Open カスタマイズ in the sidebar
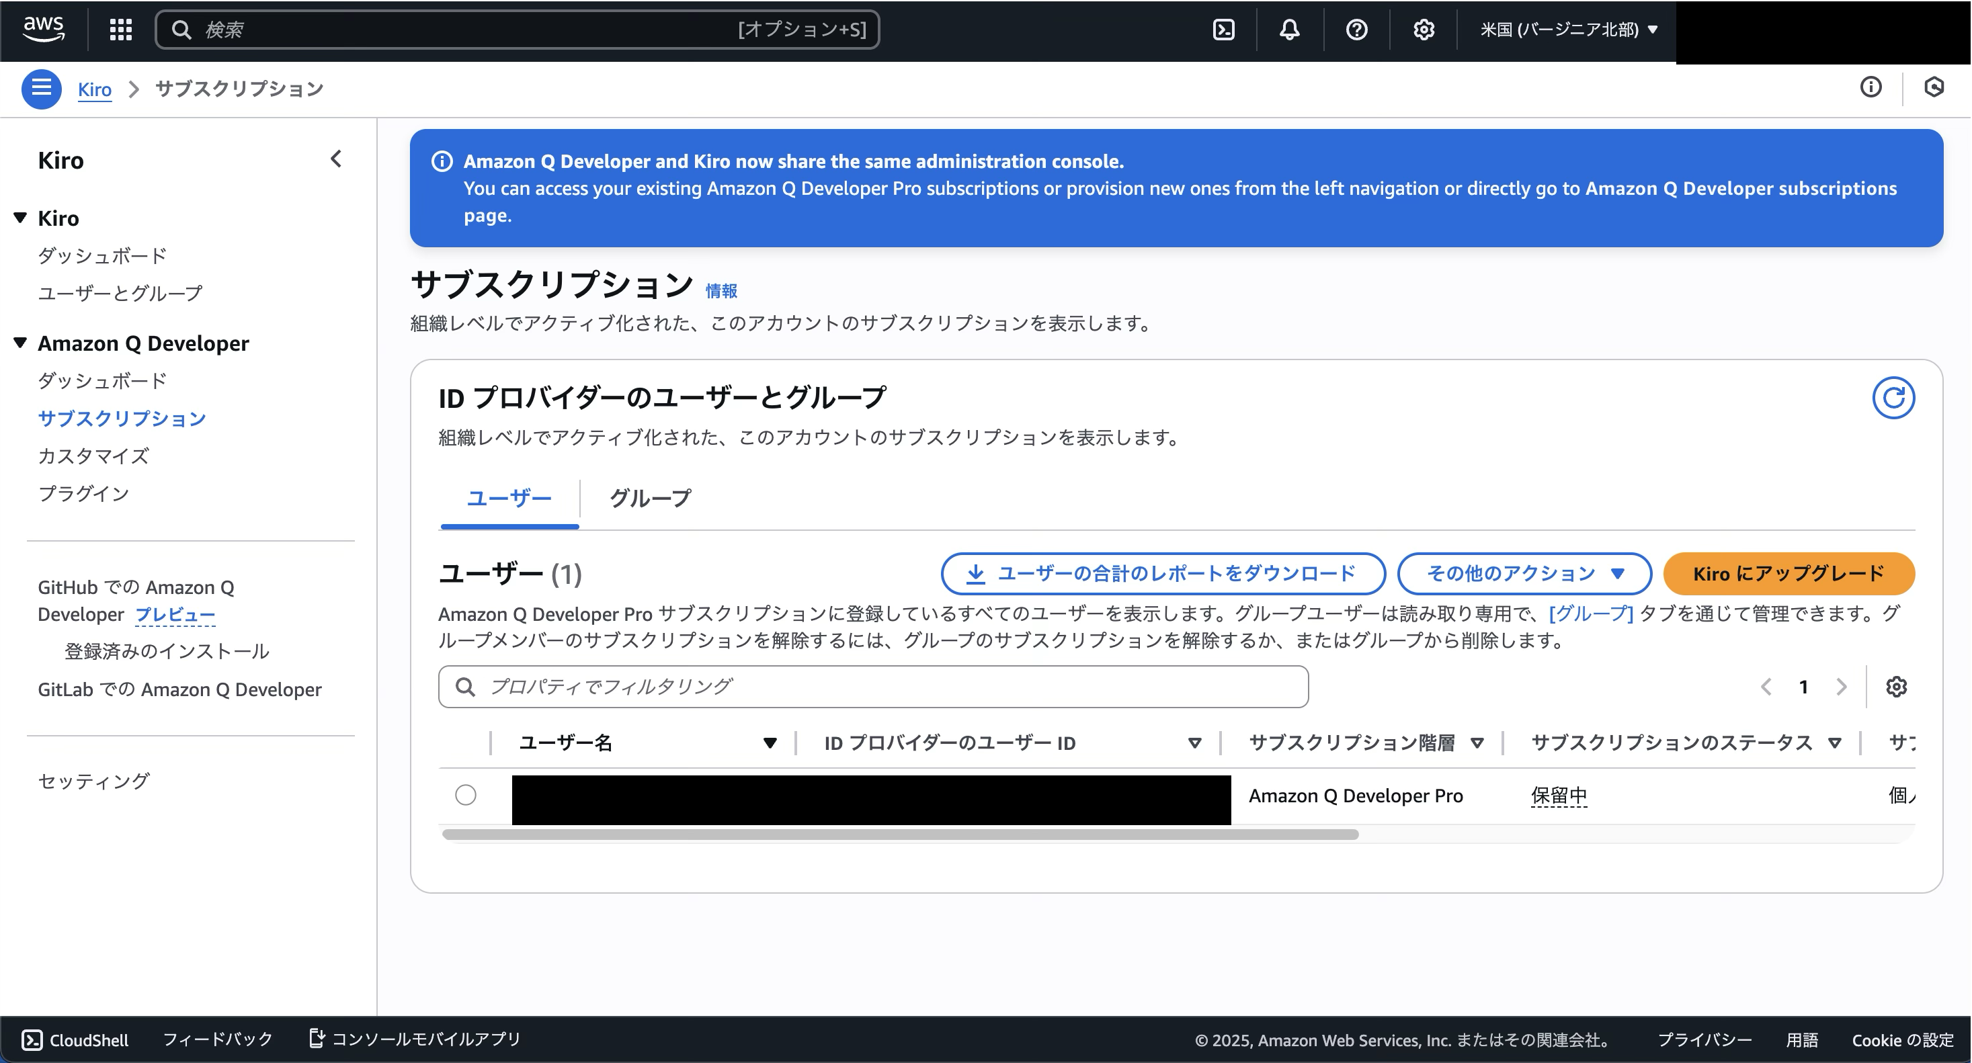 point(93,456)
